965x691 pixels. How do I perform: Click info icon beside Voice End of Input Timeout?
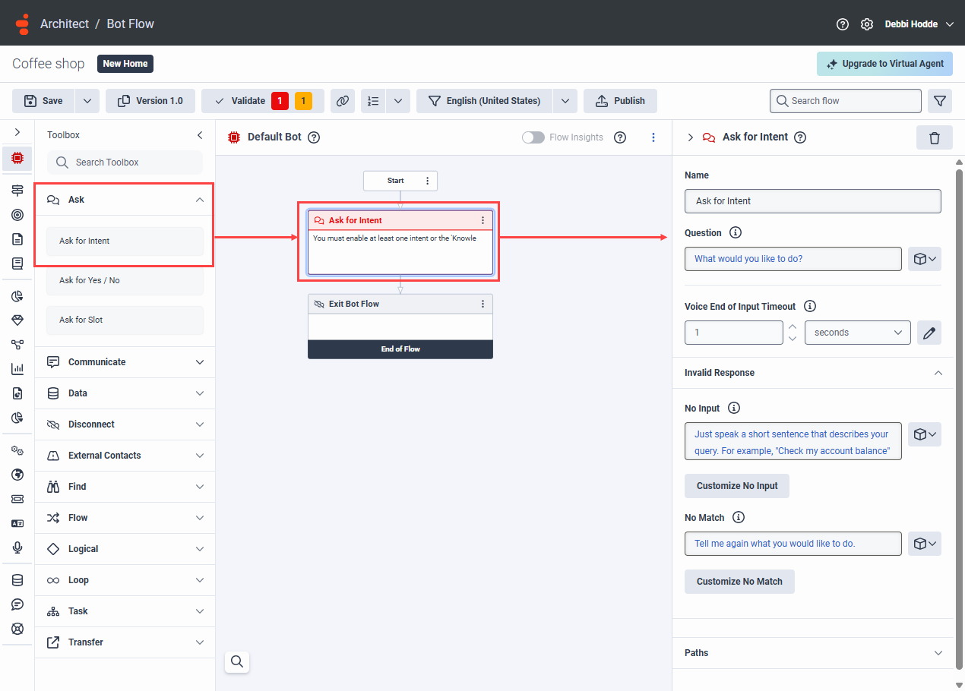[x=810, y=307]
